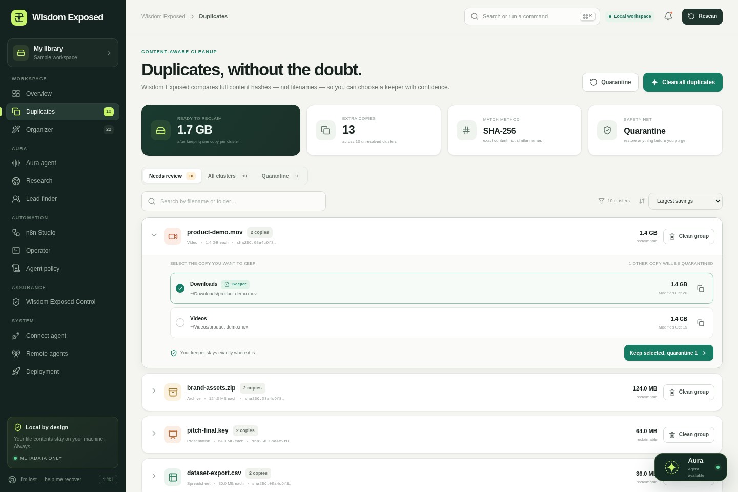Click the pitch-final.key presentation icon
The height and width of the screenshot is (492, 738).
pos(173,435)
